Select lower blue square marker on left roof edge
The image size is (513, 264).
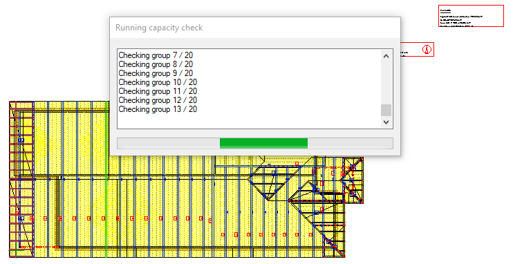[21, 218]
